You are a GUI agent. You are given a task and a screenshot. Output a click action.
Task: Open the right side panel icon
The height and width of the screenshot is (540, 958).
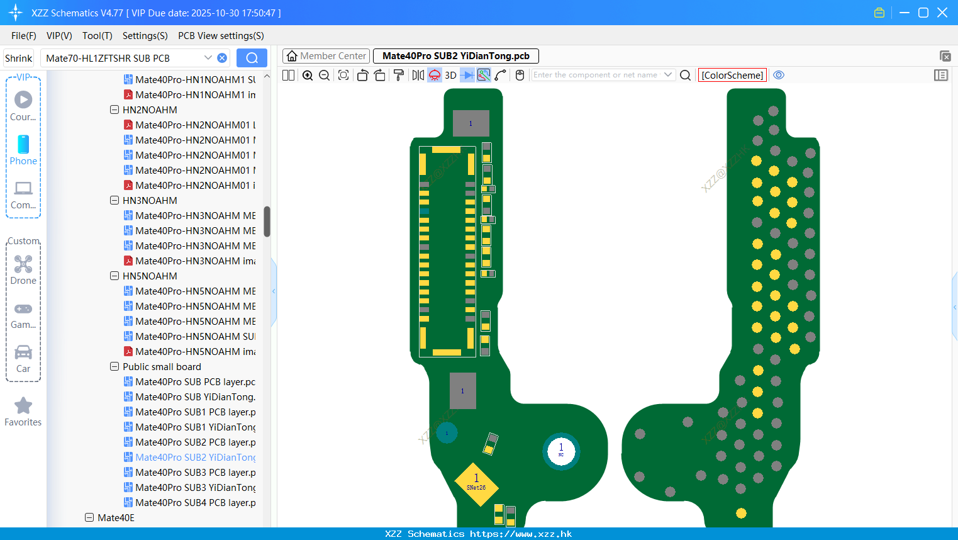[941, 76]
